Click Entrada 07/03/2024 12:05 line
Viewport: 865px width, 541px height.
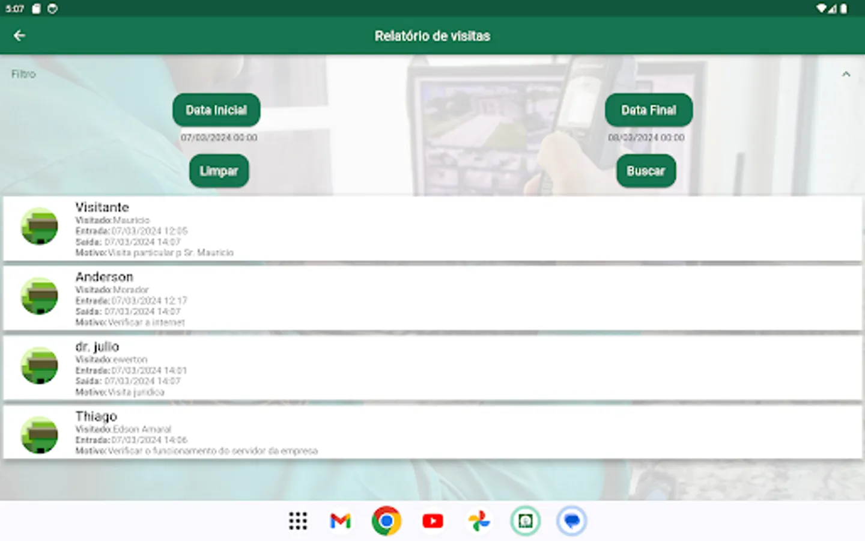click(x=132, y=231)
